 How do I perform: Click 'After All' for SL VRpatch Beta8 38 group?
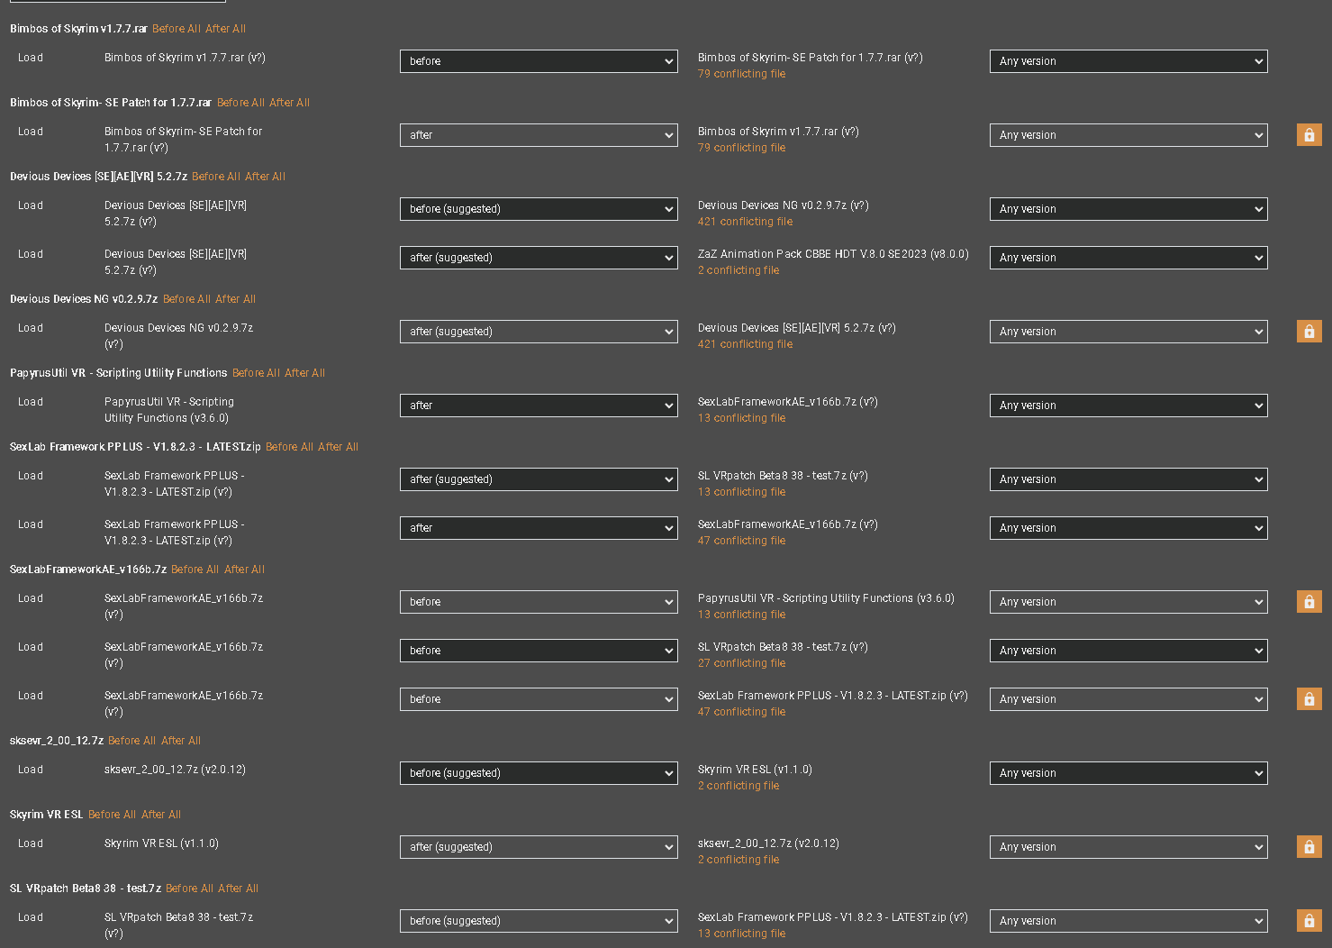point(238,889)
